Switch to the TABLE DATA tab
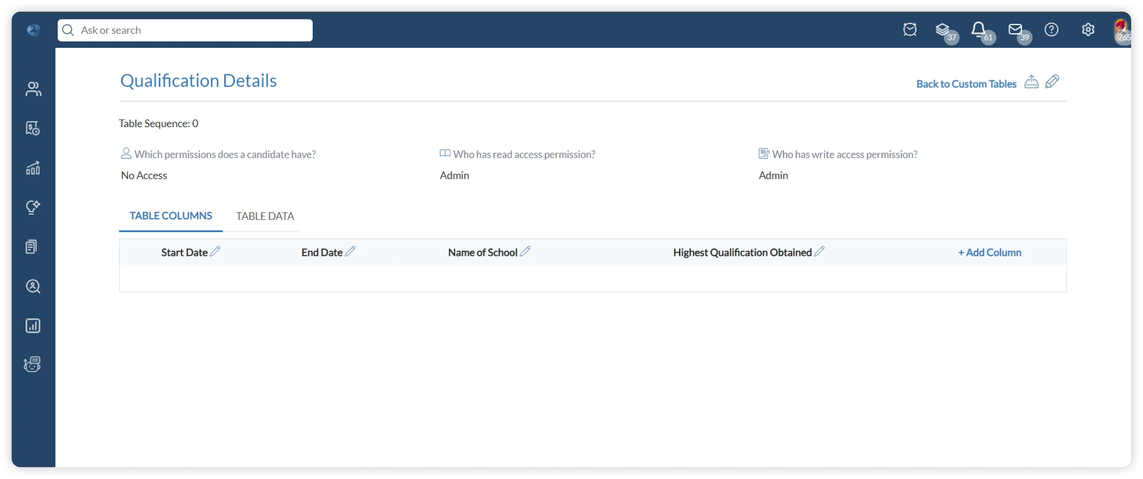The image size is (1143, 479). pos(265,216)
